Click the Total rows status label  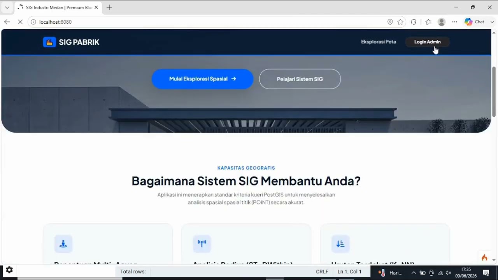pyautogui.click(x=133, y=271)
